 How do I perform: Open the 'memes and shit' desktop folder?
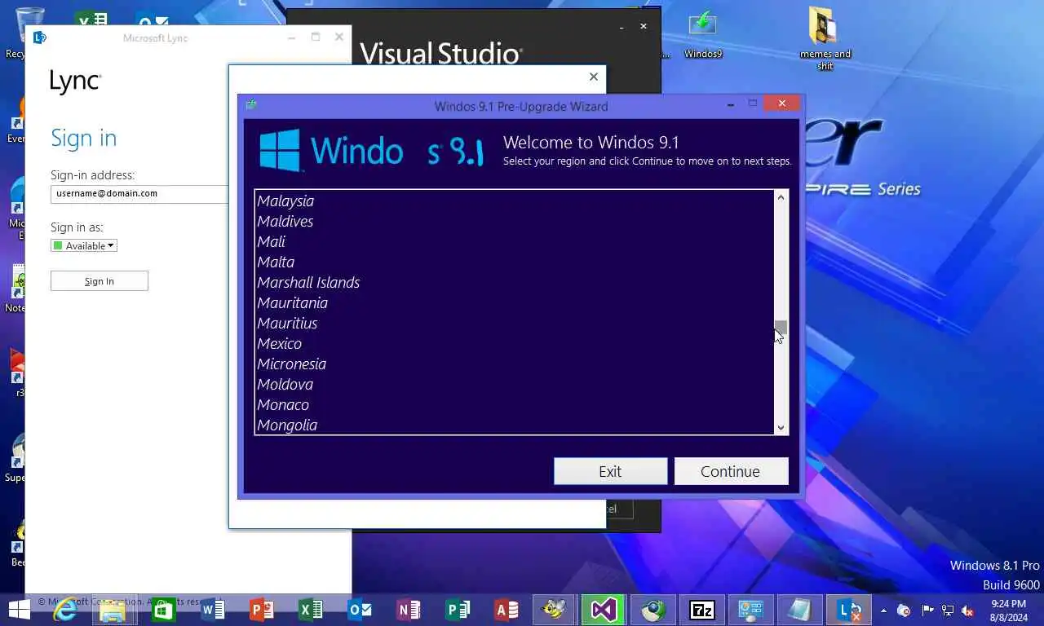coord(825,38)
